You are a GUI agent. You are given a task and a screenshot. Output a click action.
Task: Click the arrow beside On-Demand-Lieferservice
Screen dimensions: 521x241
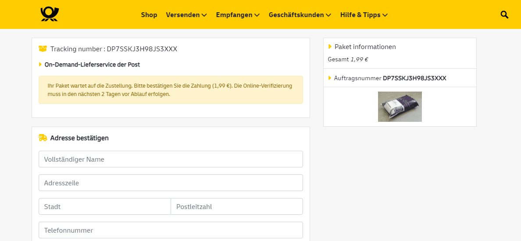coord(40,64)
